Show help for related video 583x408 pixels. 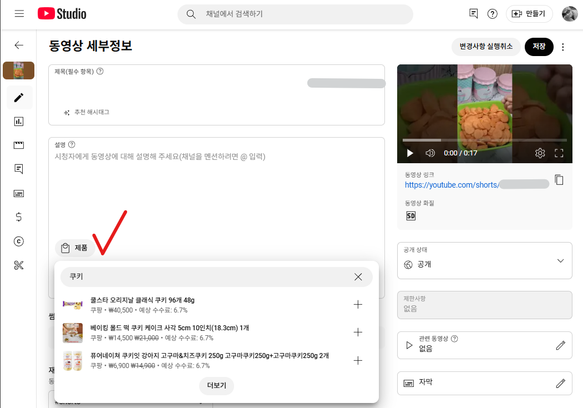(454, 339)
